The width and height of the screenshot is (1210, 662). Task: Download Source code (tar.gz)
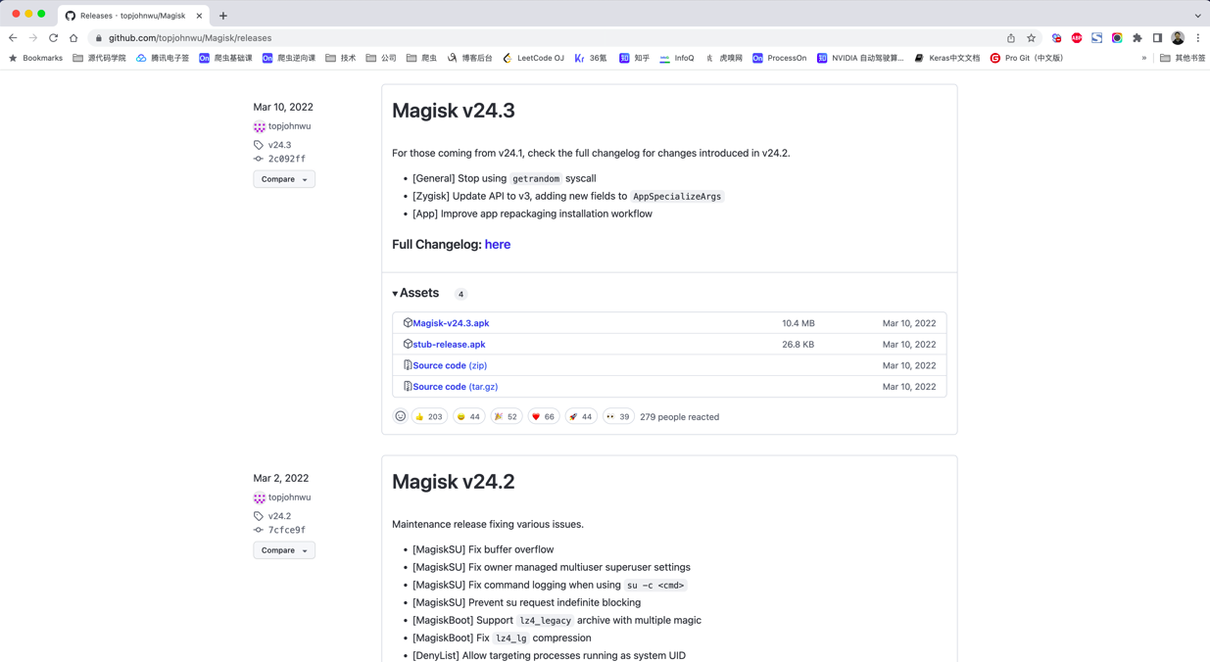pos(455,387)
